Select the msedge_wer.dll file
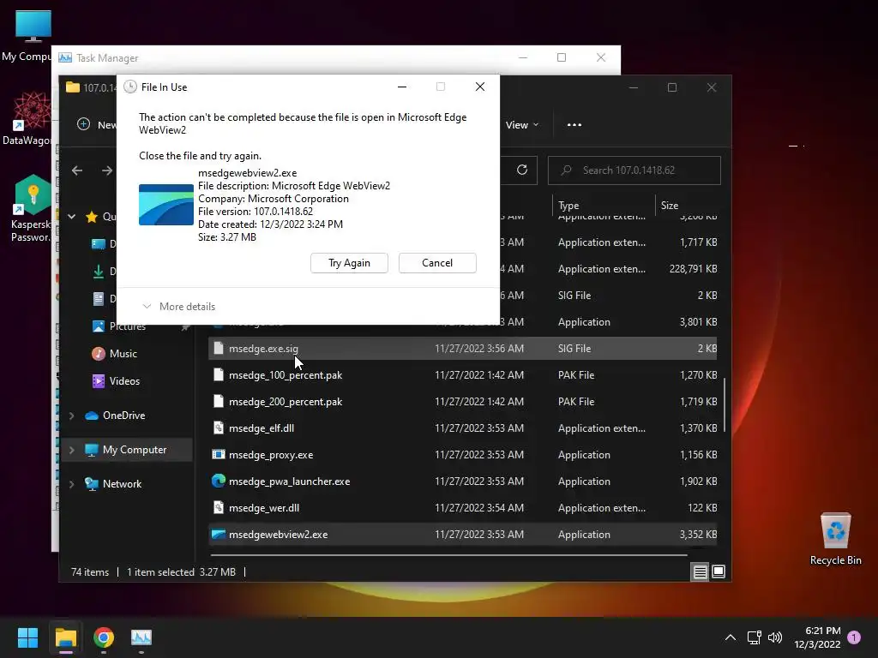The width and height of the screenshot is (878, 658). 462,507
